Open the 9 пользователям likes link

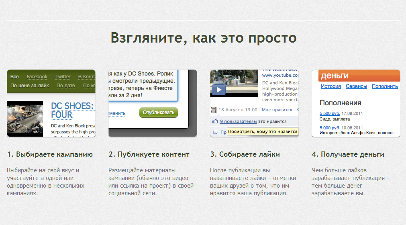click(x=238, y=121)
